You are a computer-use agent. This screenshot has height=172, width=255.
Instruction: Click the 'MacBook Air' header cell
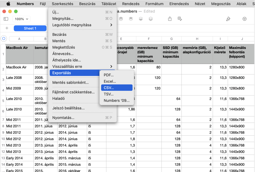click(x=20, y=54)
